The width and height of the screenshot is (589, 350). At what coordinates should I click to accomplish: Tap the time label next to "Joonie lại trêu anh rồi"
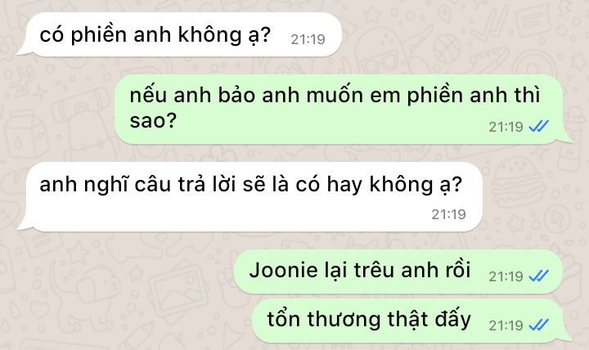tap(506, 276)
